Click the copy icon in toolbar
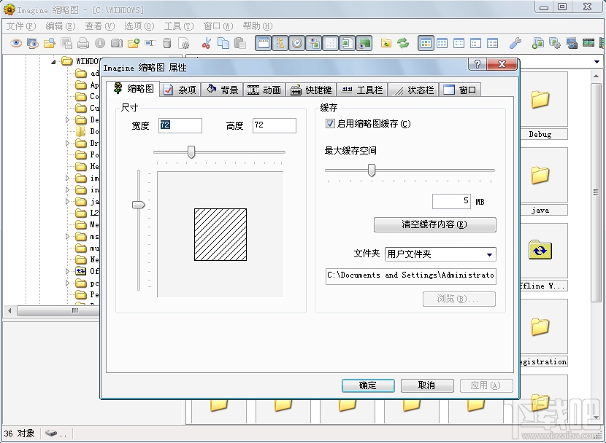The image size is (606, 443). pos(223,43)
